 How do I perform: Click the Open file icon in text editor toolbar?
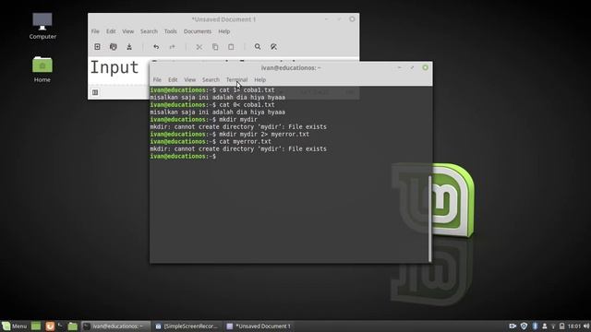(x=113, y=47)
